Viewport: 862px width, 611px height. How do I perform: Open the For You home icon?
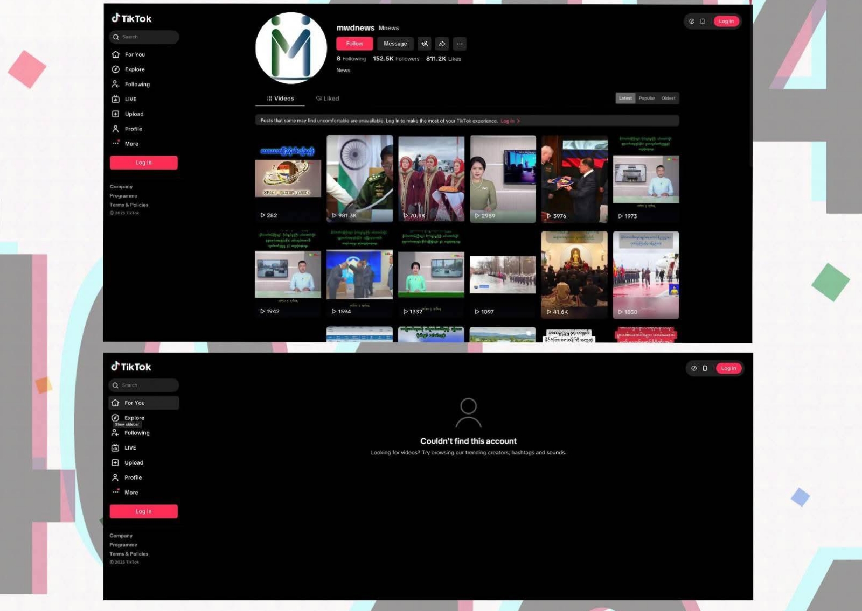(x=116, y=54)
